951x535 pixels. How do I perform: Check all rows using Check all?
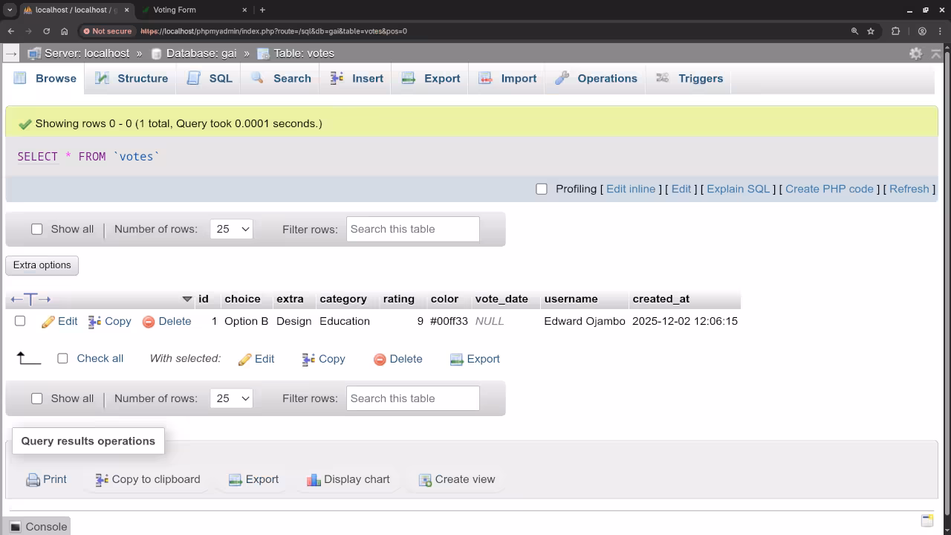pyautogui.click(x=62, y=358)
